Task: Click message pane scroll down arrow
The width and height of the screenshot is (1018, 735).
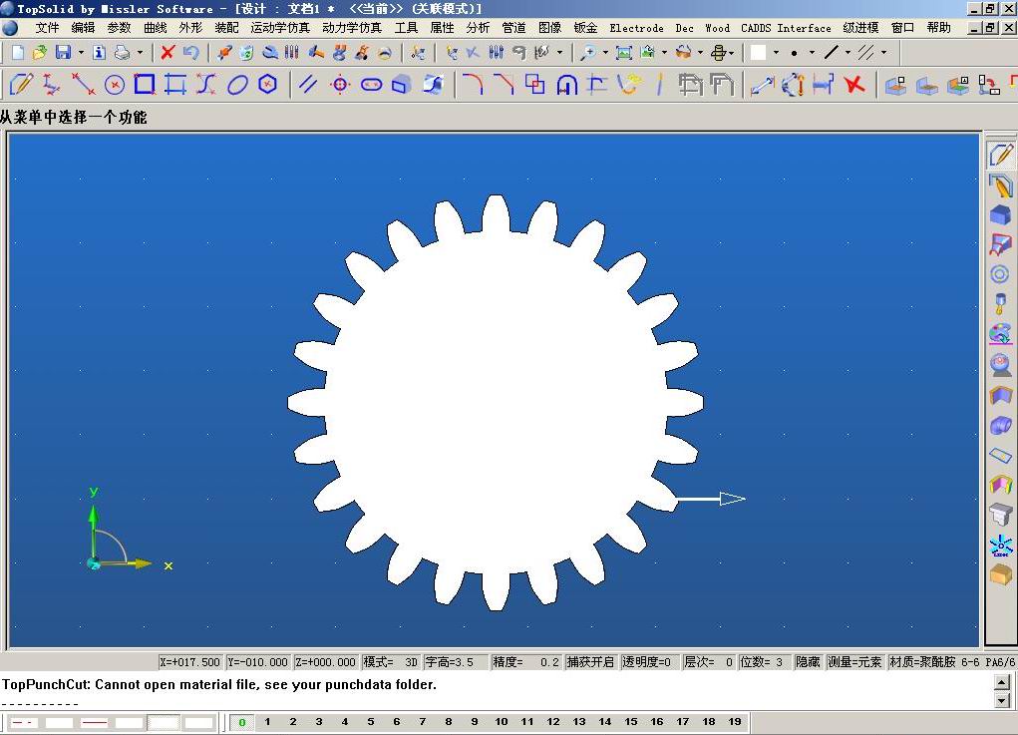Action: pos(1002,700)
